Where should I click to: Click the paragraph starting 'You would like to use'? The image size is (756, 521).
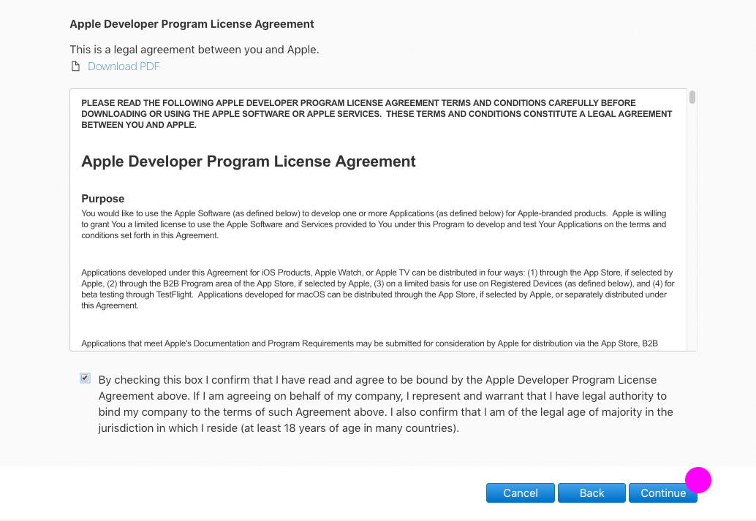[373, 224]
